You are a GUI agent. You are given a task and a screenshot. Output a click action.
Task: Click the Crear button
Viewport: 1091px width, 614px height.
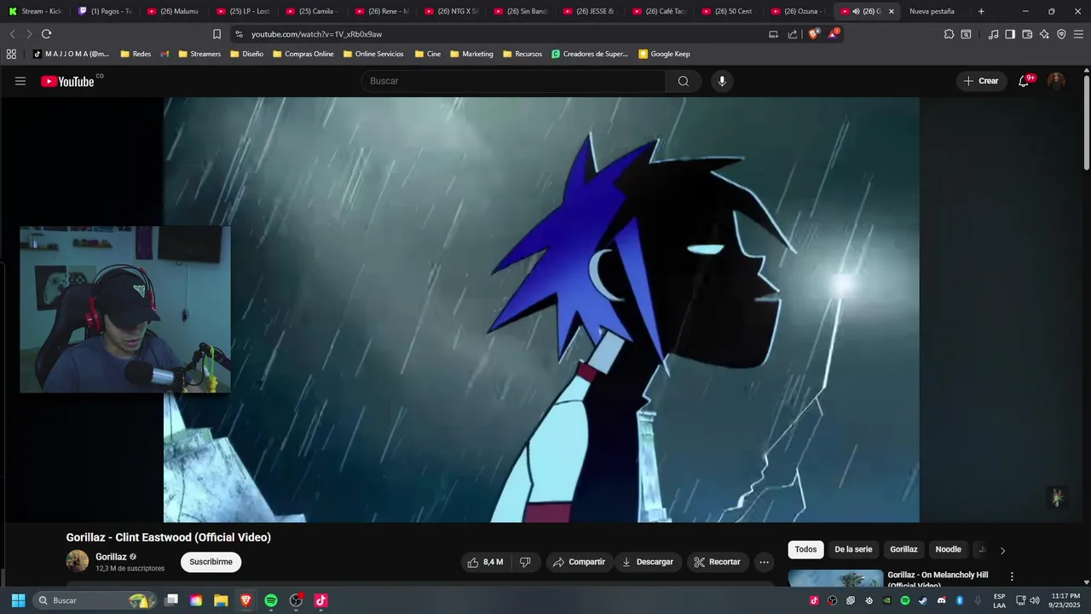tap(981, 81)
